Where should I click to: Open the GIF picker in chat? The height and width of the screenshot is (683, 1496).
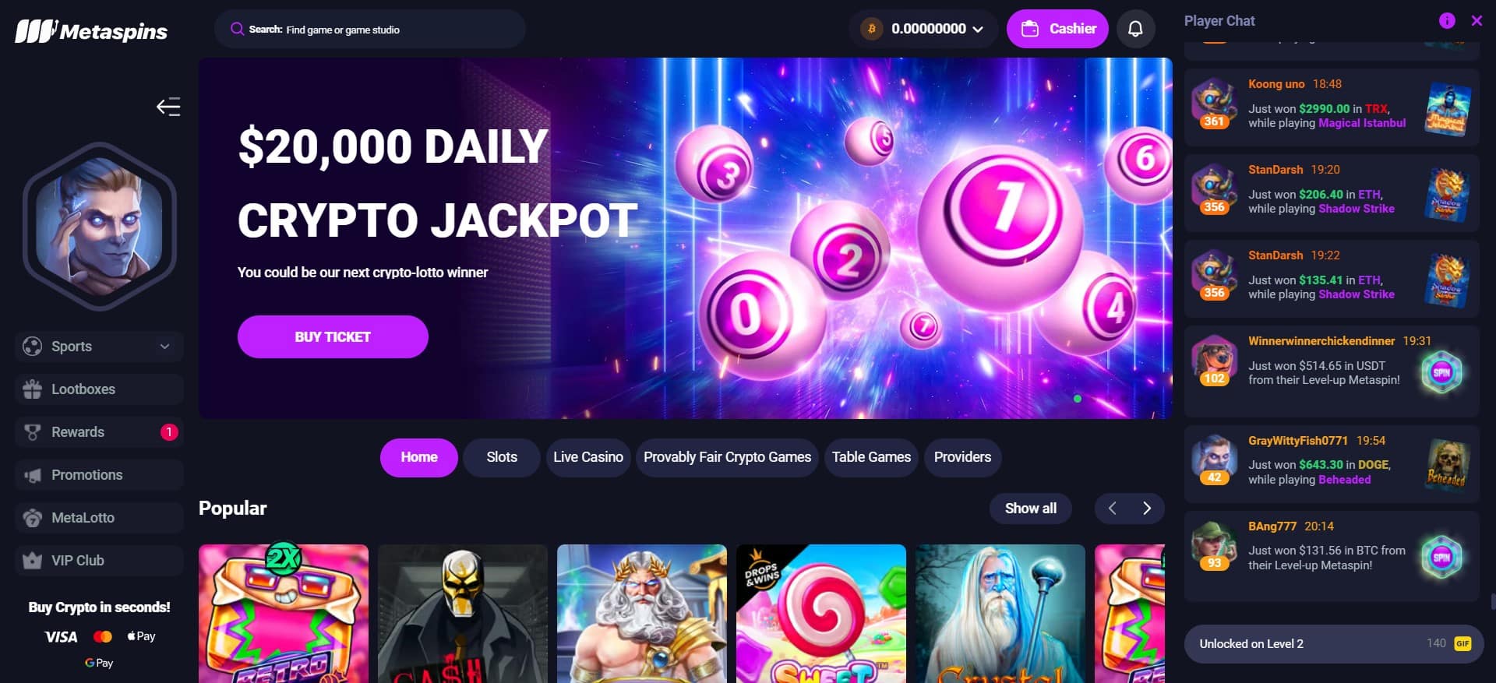pos(1462,643)
